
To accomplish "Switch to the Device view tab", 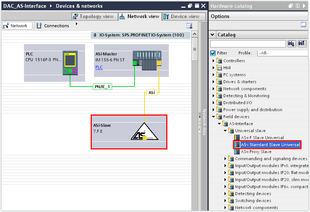I will pos(181,16).
